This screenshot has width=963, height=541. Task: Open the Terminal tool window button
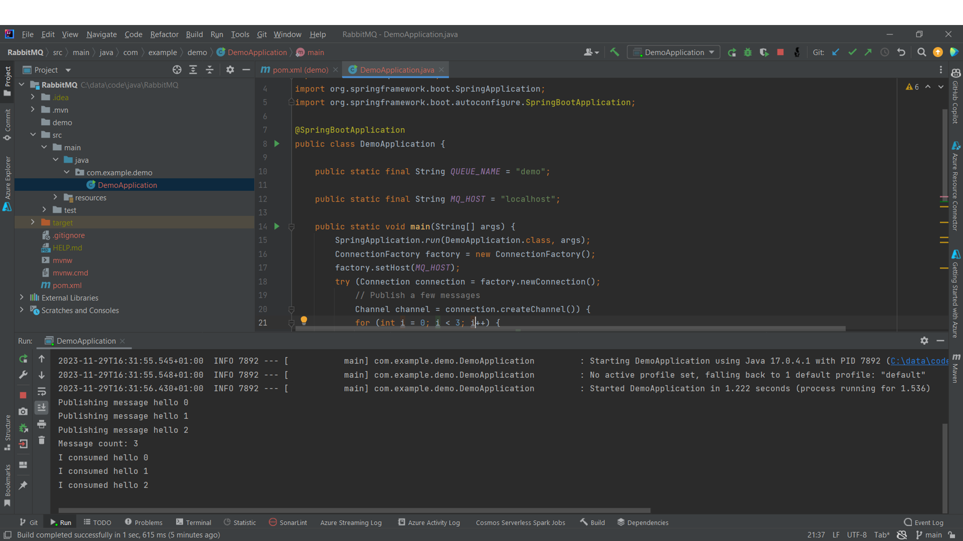[x=194, y=522]
